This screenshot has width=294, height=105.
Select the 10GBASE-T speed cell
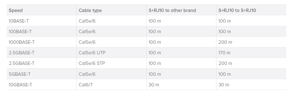[x=20, y=85]
